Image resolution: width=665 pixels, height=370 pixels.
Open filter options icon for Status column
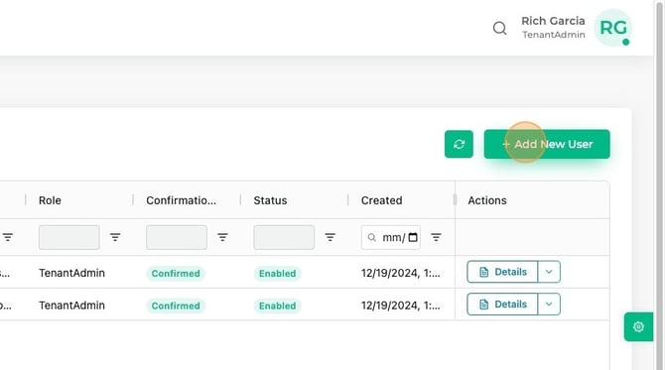pos(330,237)
